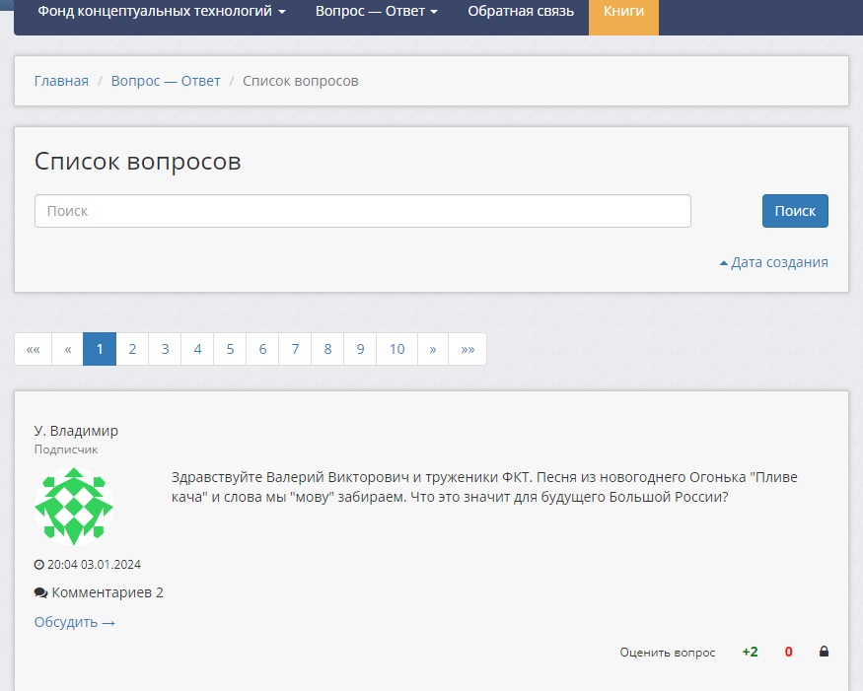Select page 9 in pagination
This screenshot has width=863, height=691.
(x=360, y=349)
